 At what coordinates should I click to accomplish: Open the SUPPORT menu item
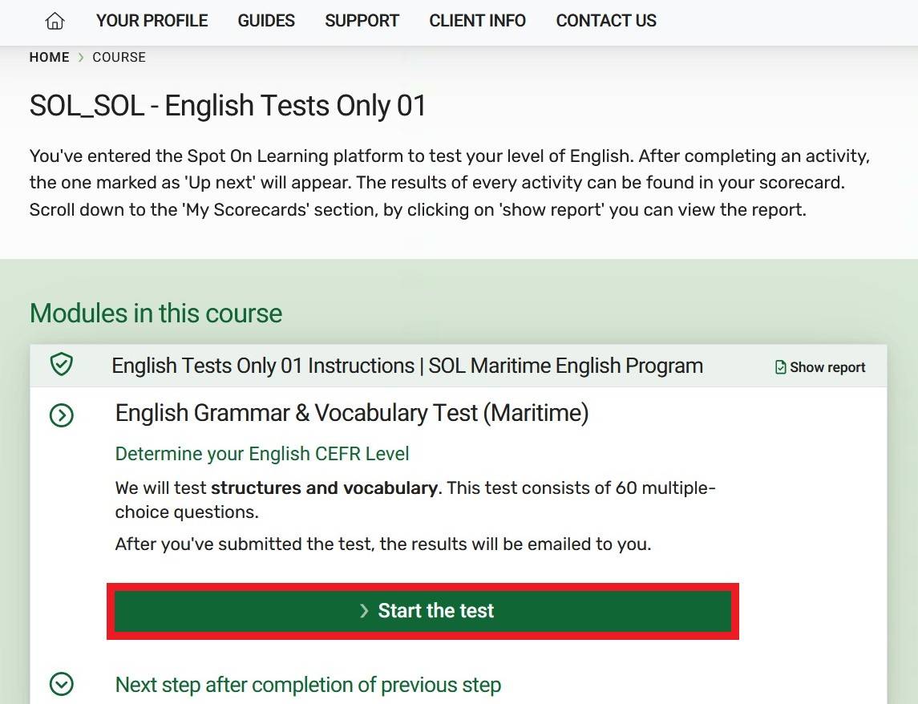[362, 21]
